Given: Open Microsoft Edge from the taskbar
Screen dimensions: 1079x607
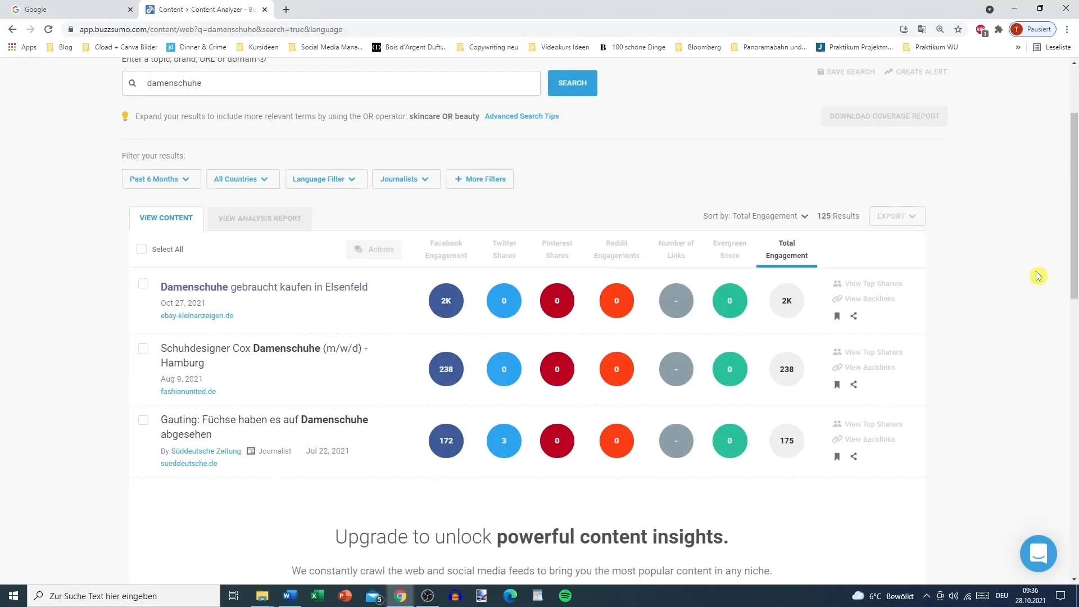Looking at the screenshot, I should [510, 596].
